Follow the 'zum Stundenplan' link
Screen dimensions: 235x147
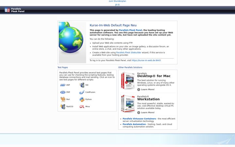click(x=117, y=1)
